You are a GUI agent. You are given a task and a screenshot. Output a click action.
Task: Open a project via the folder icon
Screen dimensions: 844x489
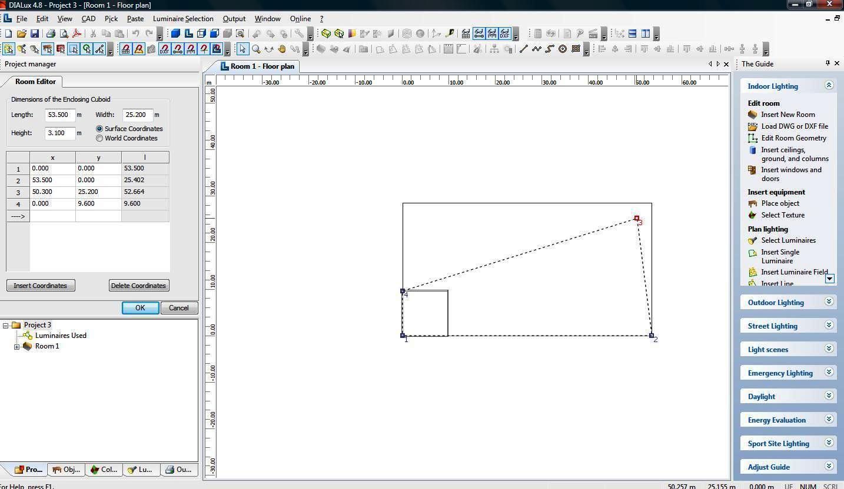[x=21, y=34]
